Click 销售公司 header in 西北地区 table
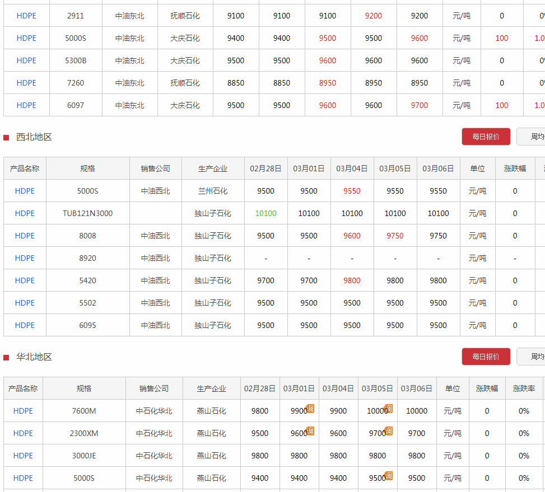545x492 pixels. pyautogui.click(x=156, y=168)
